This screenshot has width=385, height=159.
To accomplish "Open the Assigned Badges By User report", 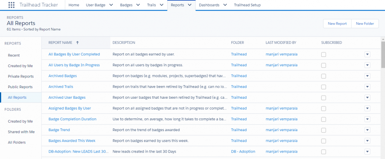I will click(x=70, y=109).
